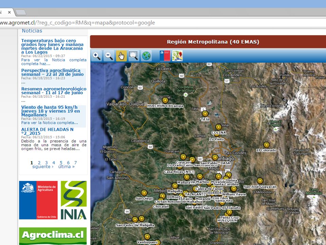Click the De Martino station marker

click(200, 177)
